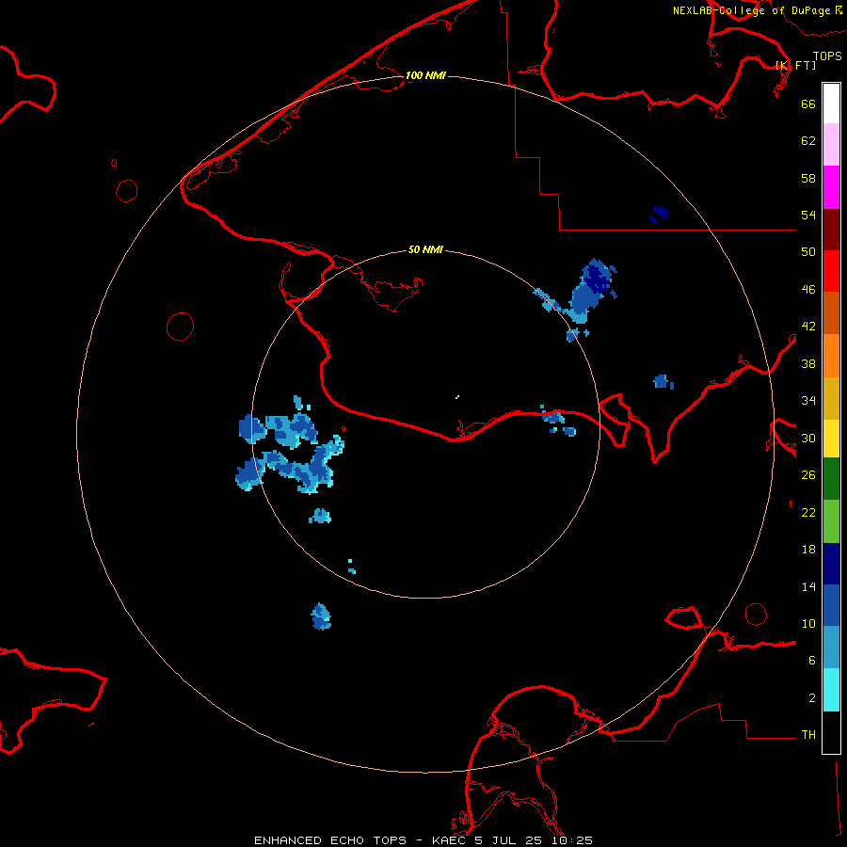Click the gold swatch between 38 and 34
Image resolution: width=847 pixels, height=847 pixels.
(x=831, y=398)
